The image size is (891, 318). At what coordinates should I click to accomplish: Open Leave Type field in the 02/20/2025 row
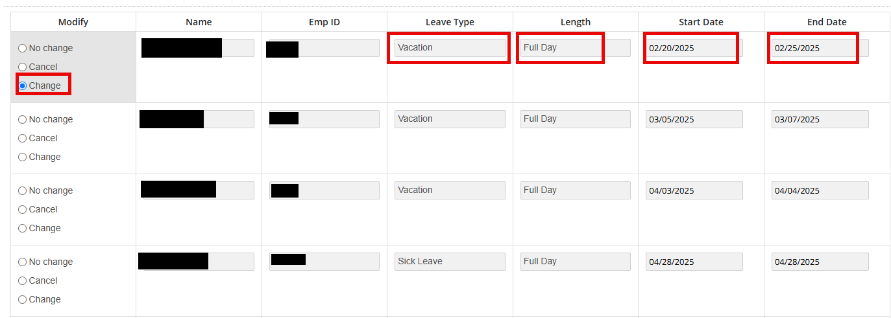(450, 48)
